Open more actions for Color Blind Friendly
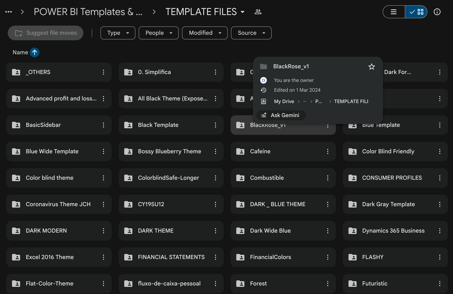 [440, 151]
